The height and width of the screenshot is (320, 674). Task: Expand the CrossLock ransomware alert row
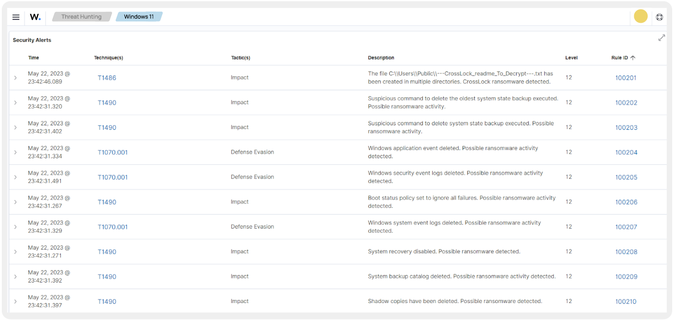pos(16,78)
